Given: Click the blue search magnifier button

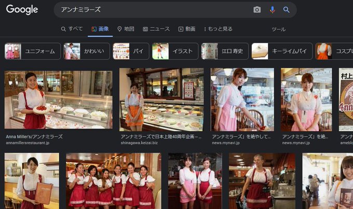Looking at the screenshot, I should coord(286,10).
